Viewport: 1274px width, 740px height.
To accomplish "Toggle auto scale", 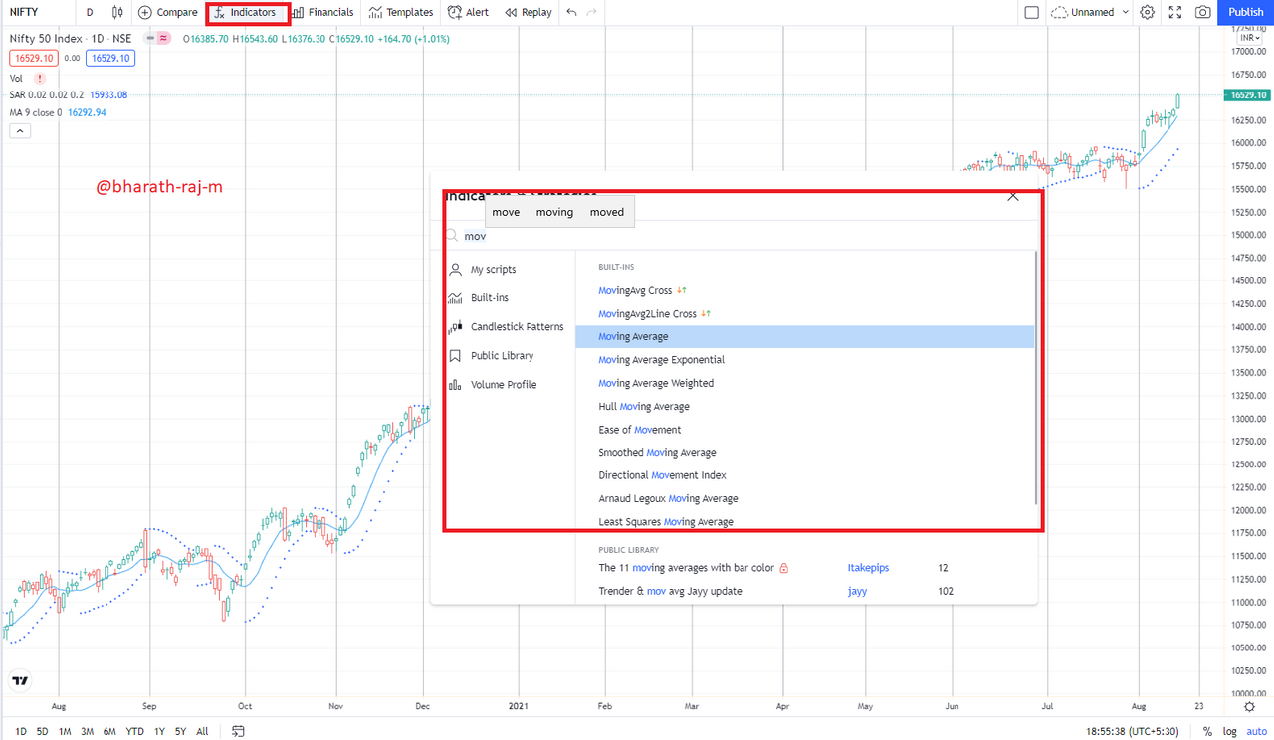I will tap(1256, 731).
